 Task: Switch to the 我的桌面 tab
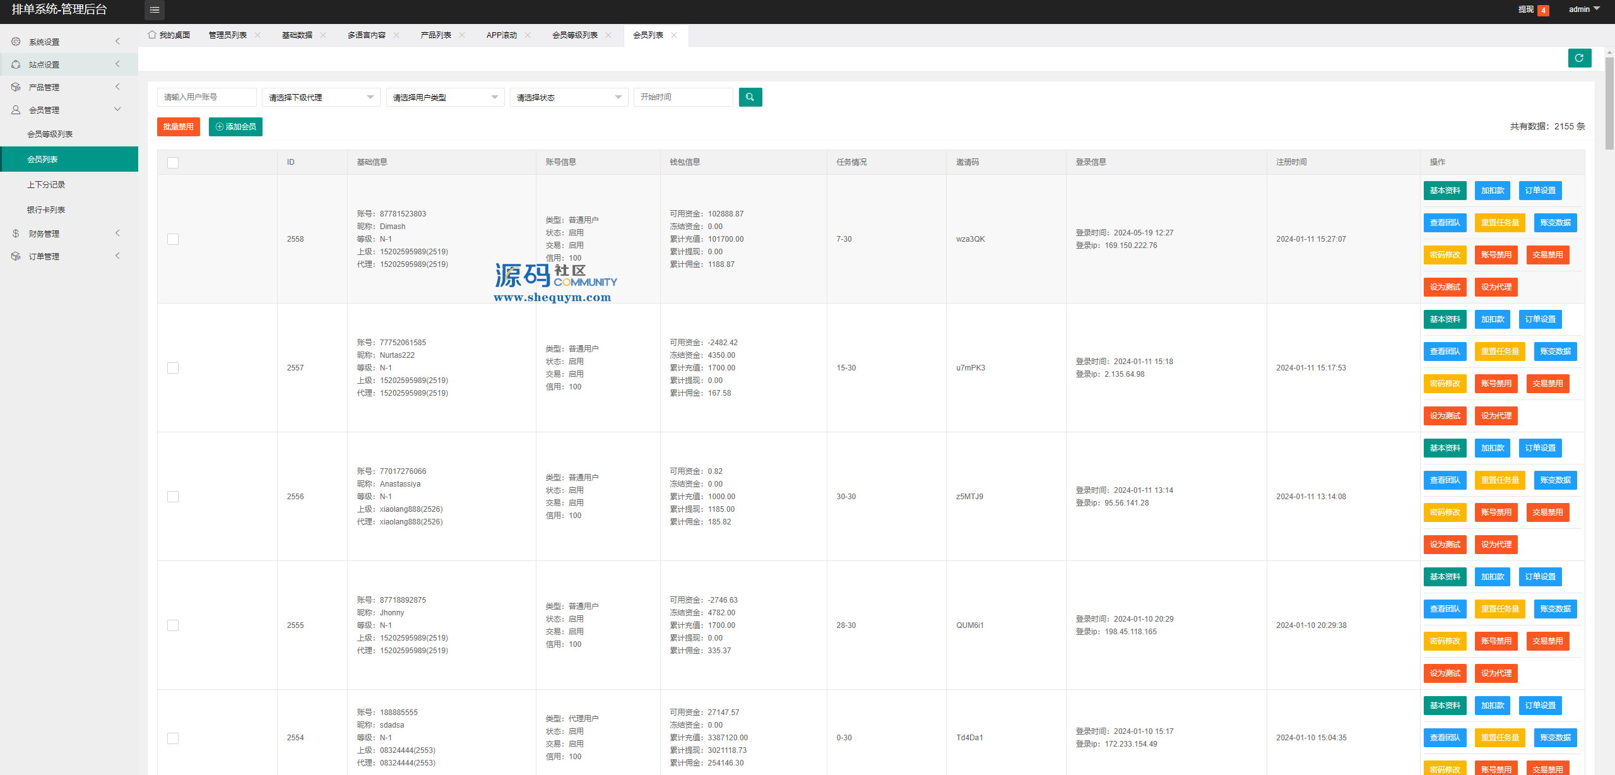coord(169,35)
